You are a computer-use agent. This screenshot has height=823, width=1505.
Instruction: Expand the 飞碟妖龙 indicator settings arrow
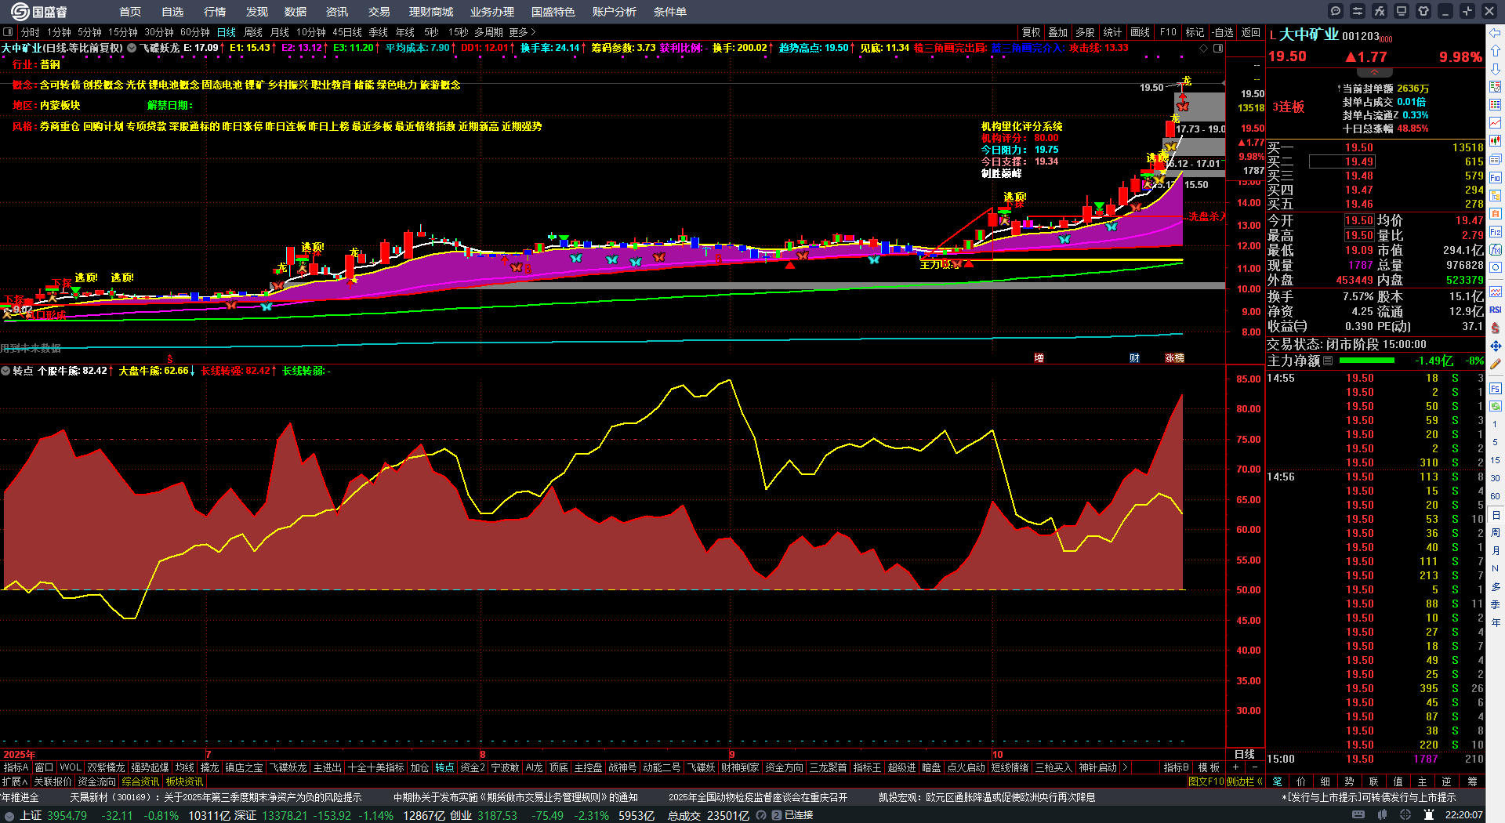132,48
